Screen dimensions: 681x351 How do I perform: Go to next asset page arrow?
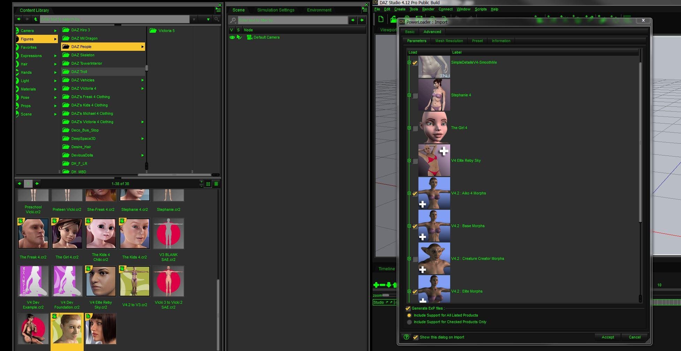click(37, 183)
